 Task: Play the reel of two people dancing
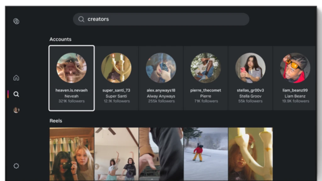click(x=116, y=154)
